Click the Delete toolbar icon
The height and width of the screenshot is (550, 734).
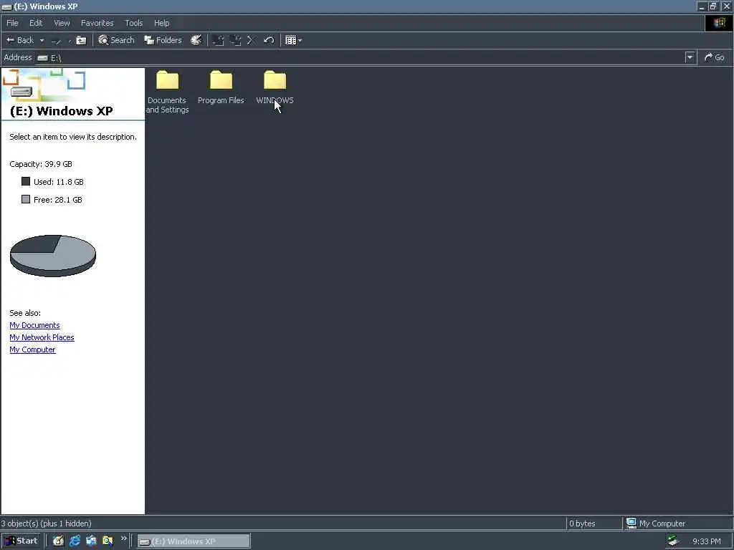[x=252, y=40]
